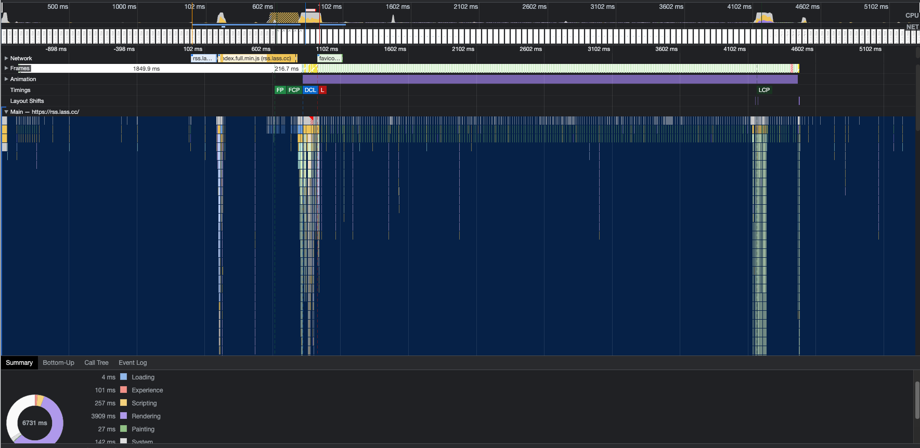Click the LCP timing badge
The height and width of the screenshot is (448, 920).
click(763, 90)
